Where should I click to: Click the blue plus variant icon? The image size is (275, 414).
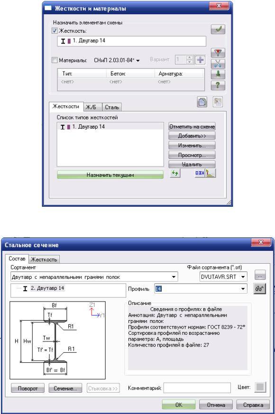click(200, 60)
